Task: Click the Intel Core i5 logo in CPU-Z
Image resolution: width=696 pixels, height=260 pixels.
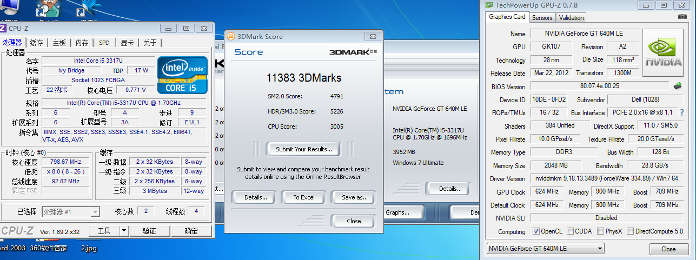Action: click(182, 74)
